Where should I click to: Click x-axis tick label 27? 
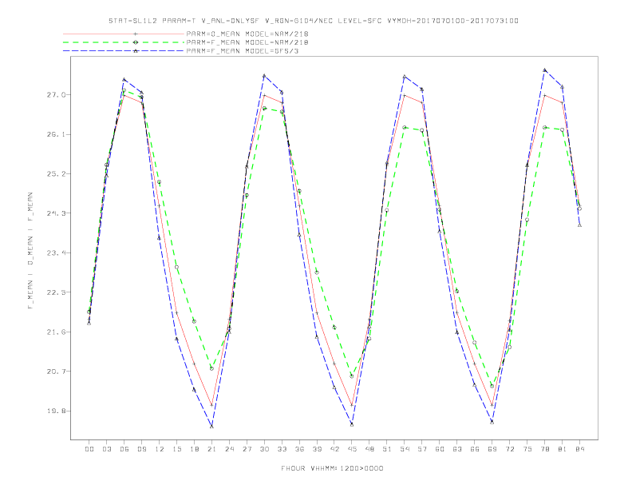(x=247, y=449)
